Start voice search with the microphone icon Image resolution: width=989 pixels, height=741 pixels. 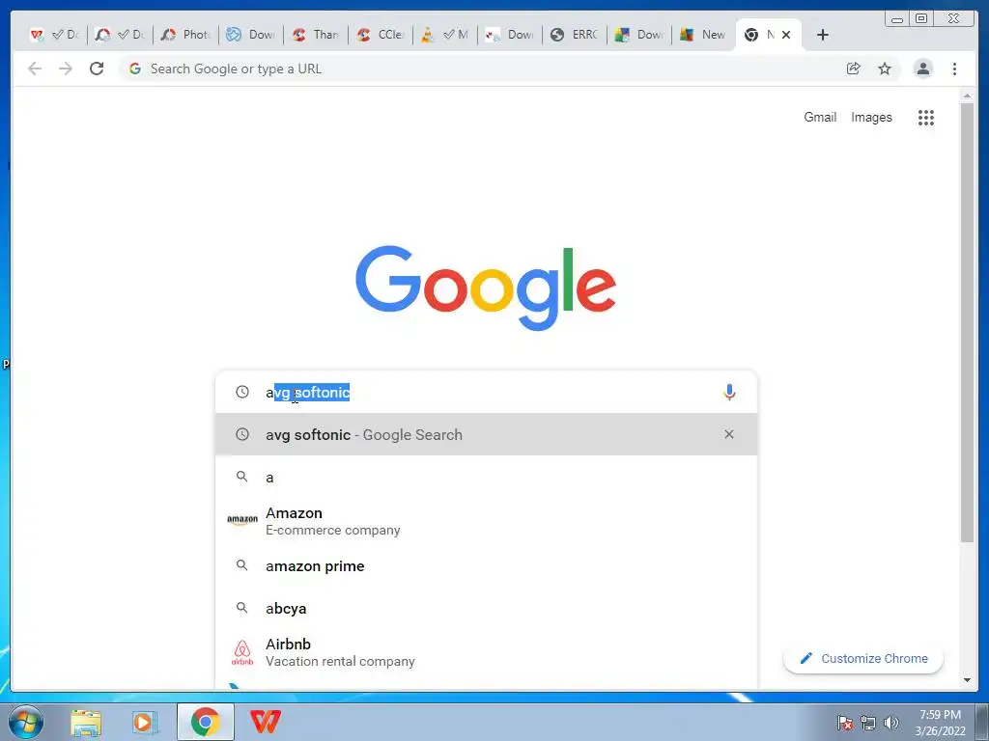pyautogui.click(x=729, y=392)
